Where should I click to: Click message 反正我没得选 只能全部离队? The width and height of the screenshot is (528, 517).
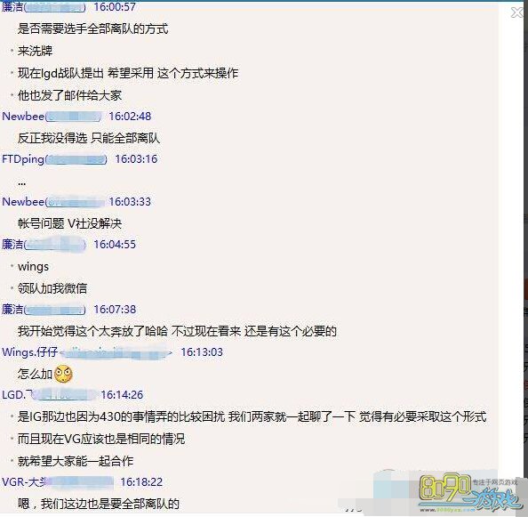89,138
